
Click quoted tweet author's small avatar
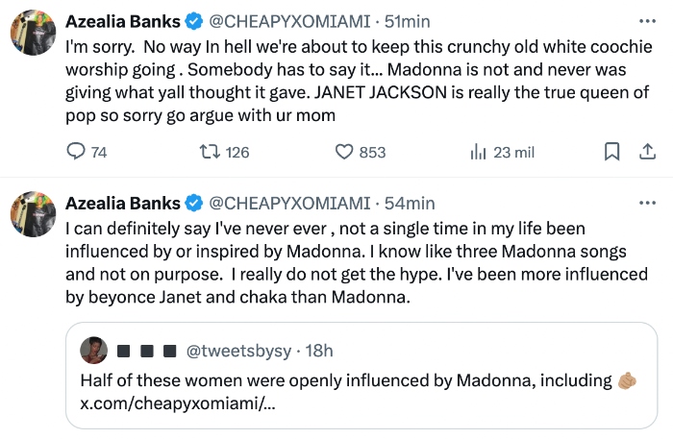pos(92,349)
